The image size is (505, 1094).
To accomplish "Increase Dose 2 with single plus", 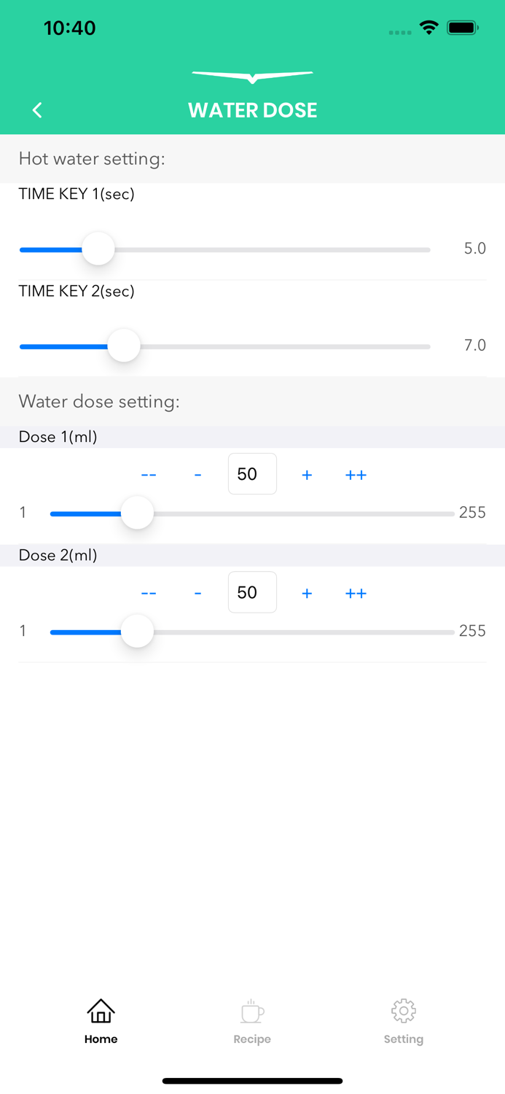I will pyautogui.click(x=307, y=593).
